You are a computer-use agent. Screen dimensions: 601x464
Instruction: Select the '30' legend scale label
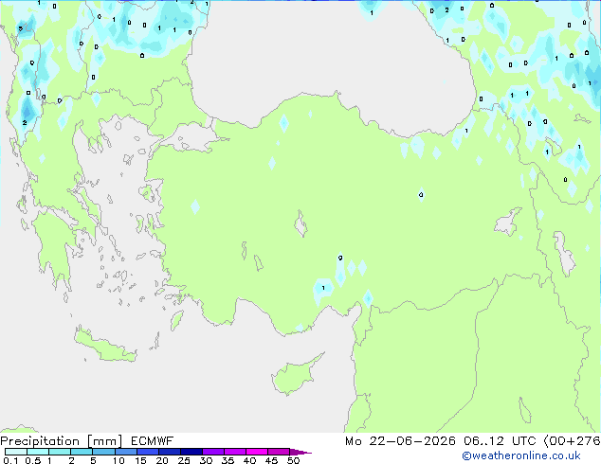pyautogui.click(x=206, y=460)
